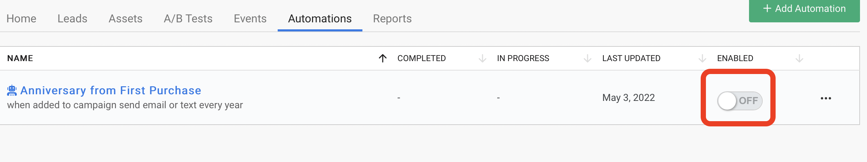Sort by Enabled using its arrow
The image size is (867, 162).
click(799, 58)
